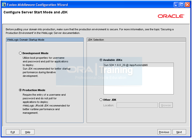This screenshot has width=192, height=138.
Task: Click the Exit button
Action: click(13, 132)
